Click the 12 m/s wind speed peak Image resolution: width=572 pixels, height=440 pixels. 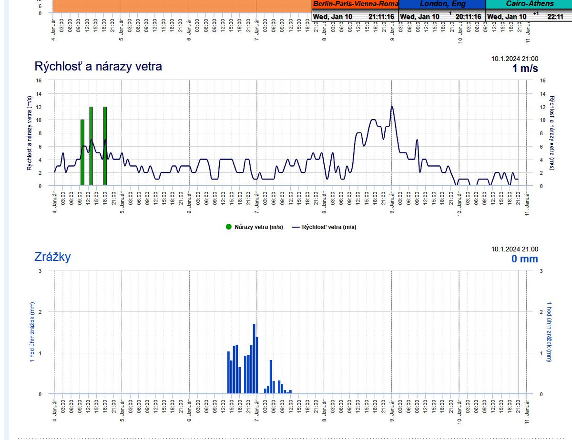tap(392, 107)
